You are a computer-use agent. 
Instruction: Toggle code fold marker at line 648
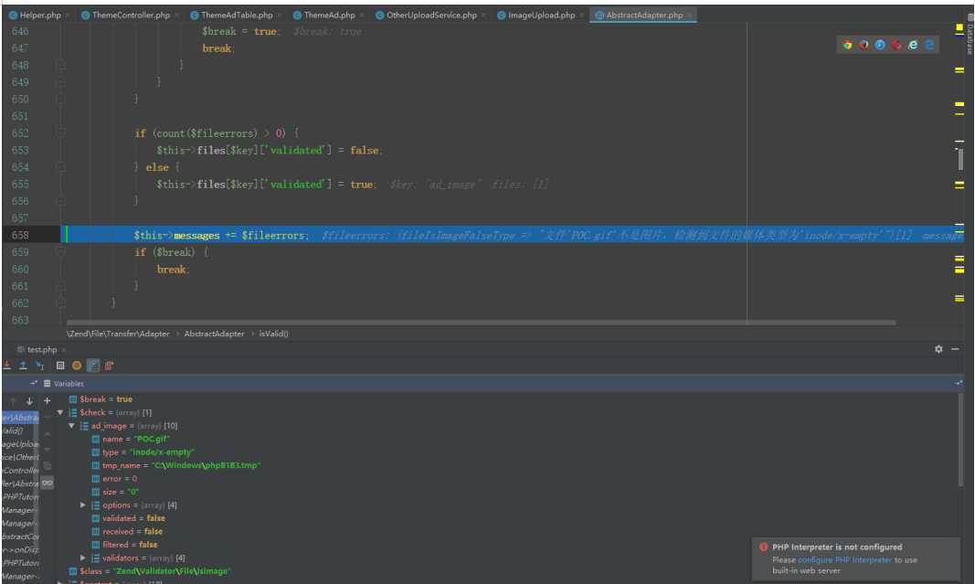pos(60,65)
